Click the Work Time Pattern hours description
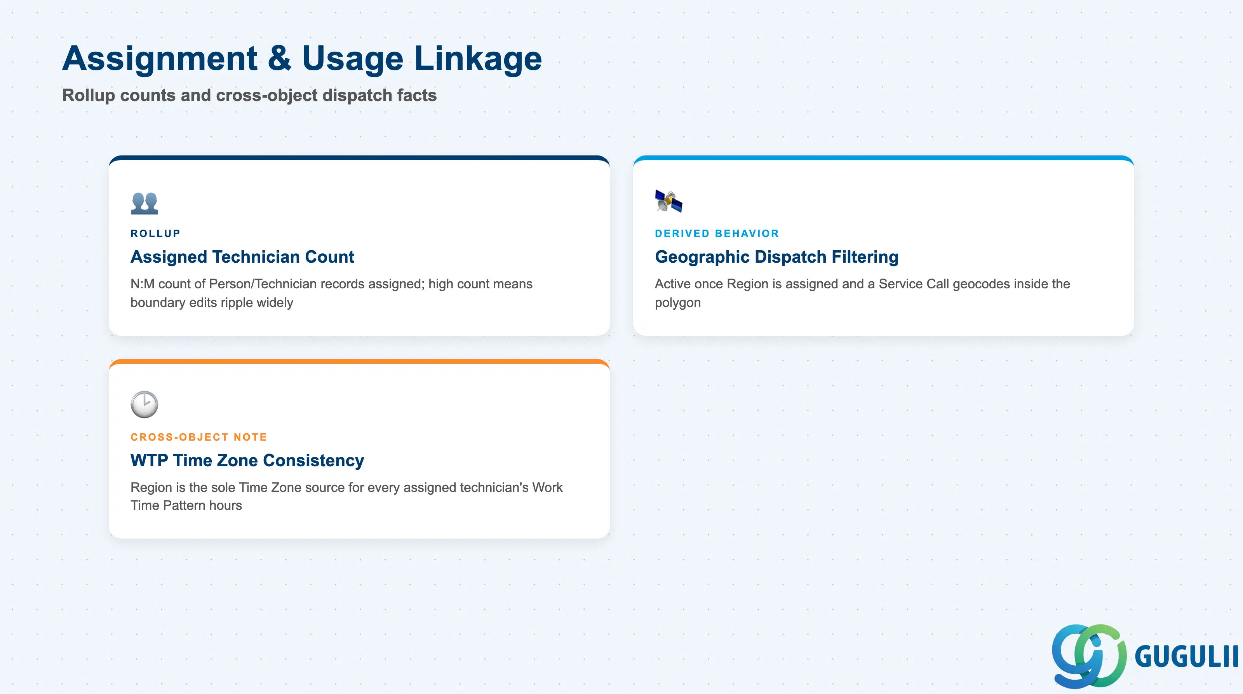 point(346,496)
